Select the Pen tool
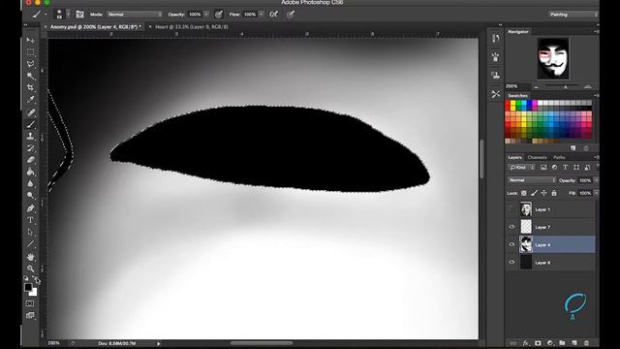The height and width of the screenshot is (349, 620). click(30, 208)
